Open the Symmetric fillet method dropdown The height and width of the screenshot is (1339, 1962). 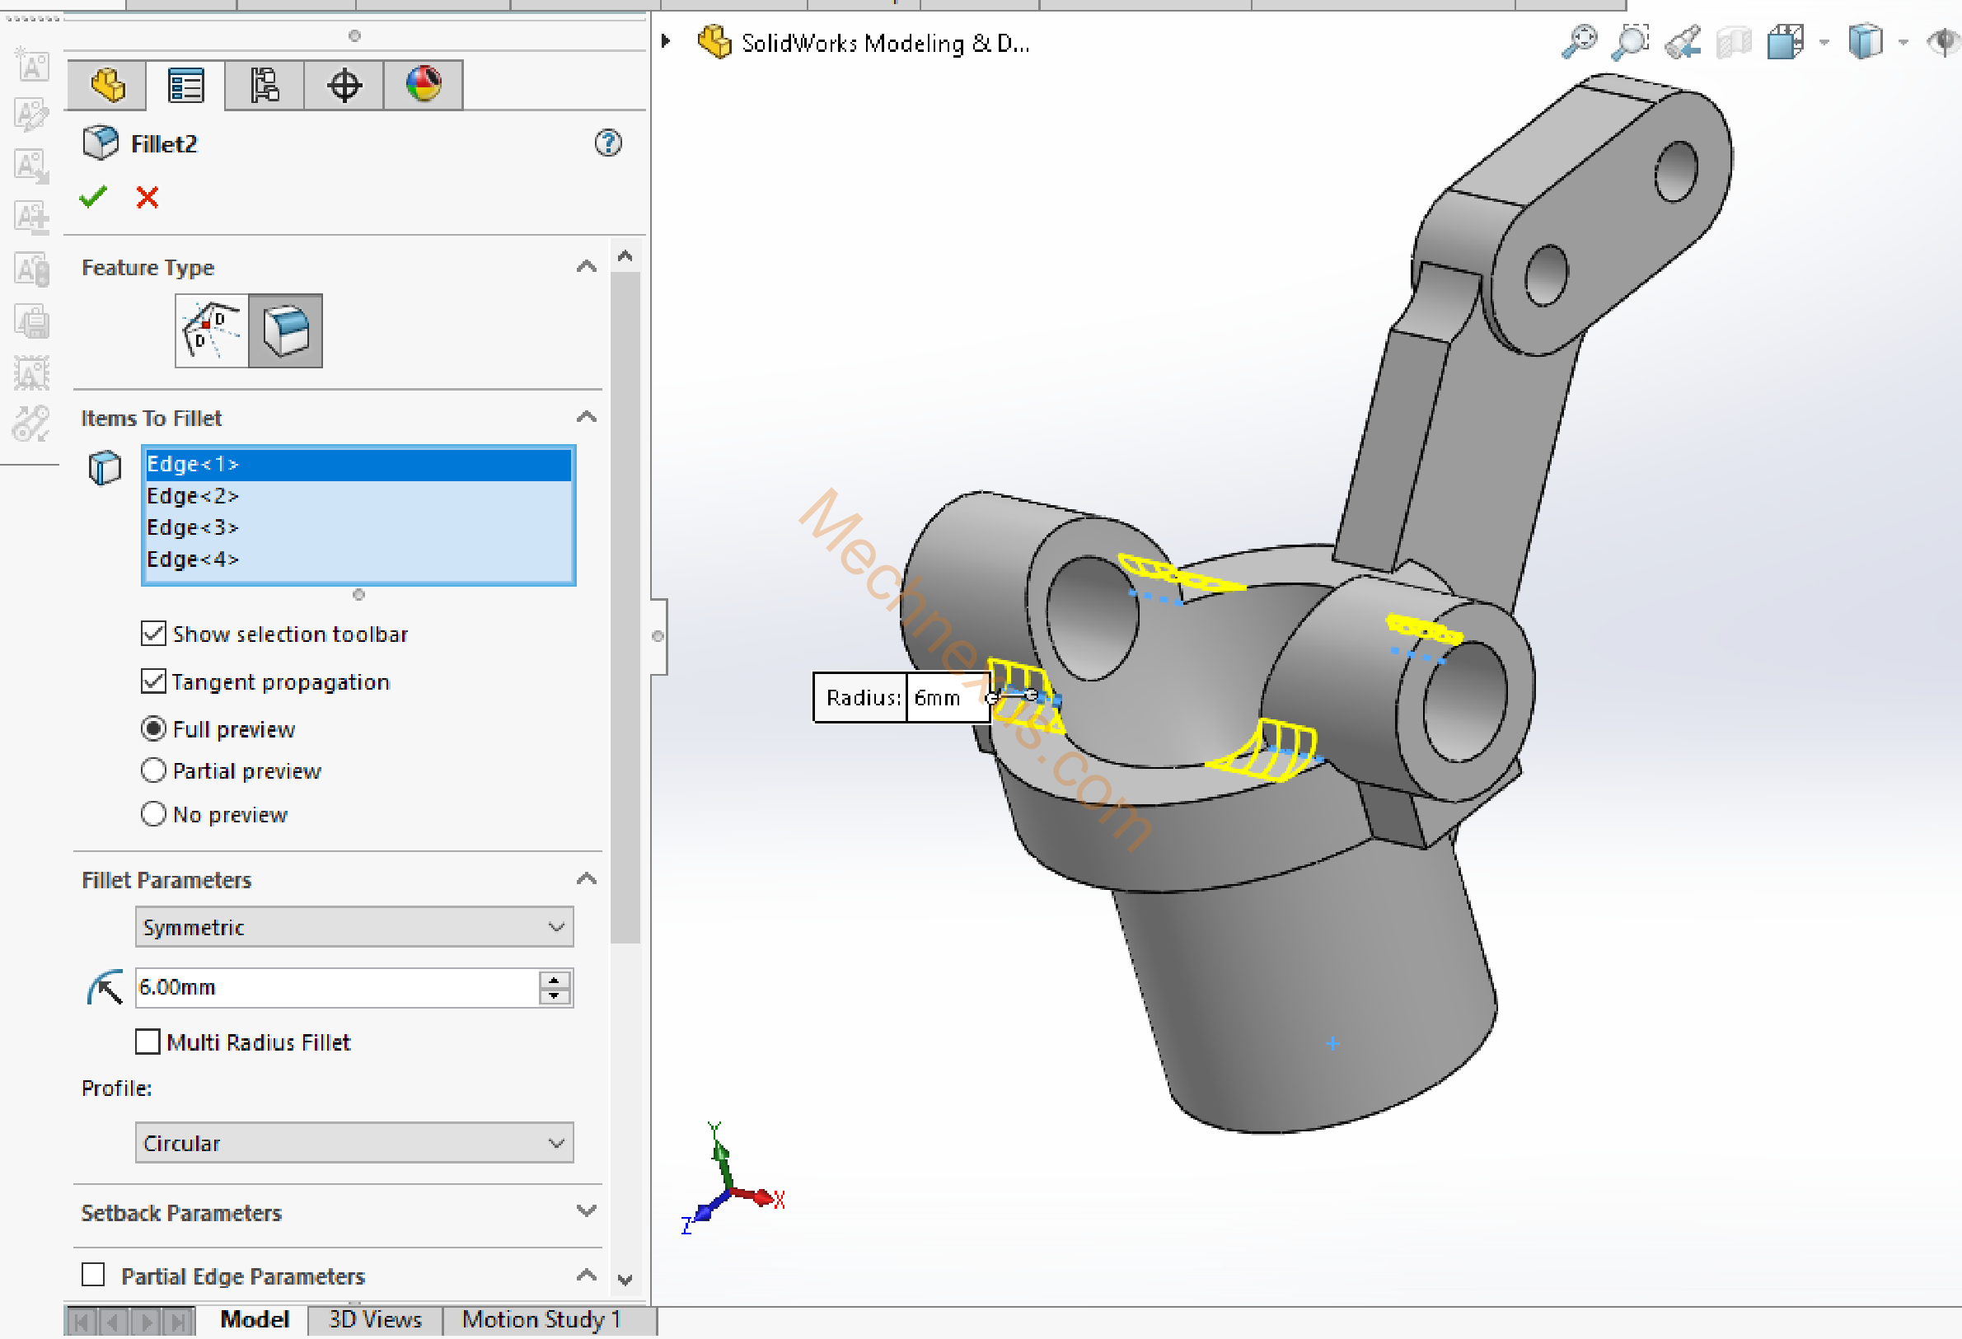pyautogui.click(x=354, y=927)
